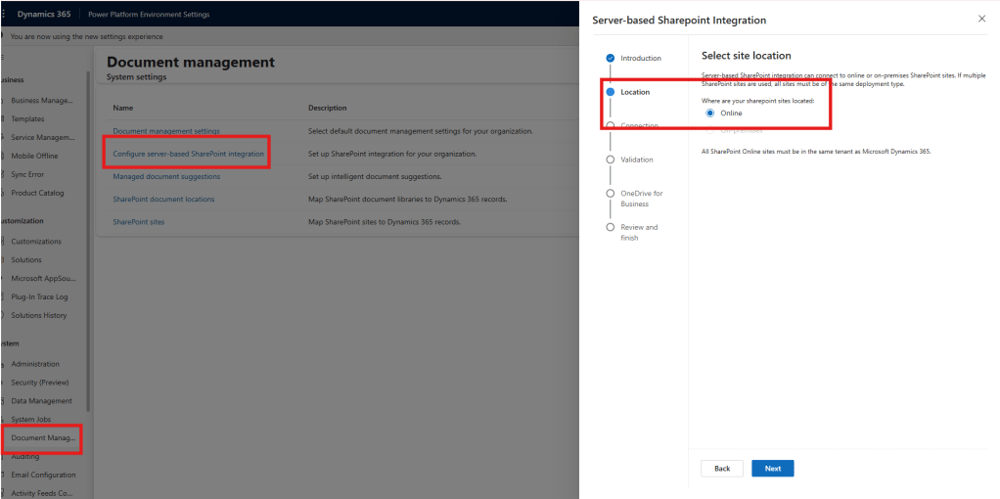Screen dimensions: 1000x499
Task: Go to Connection wizard step
Action: point(639,126)
